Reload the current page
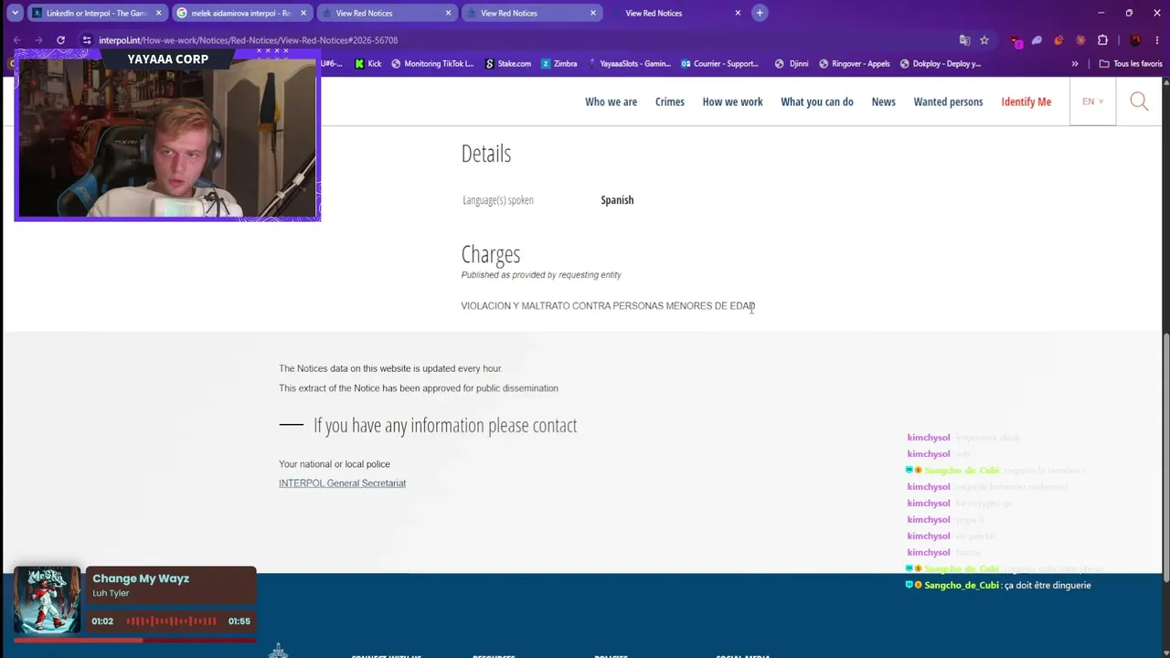The width and height of the screenshot is (1170, 658). [60, 40]
